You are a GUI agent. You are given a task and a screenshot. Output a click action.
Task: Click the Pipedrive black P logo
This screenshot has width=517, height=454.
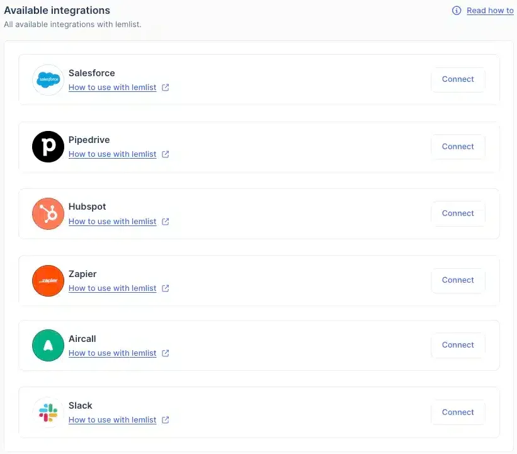[48, 147]
